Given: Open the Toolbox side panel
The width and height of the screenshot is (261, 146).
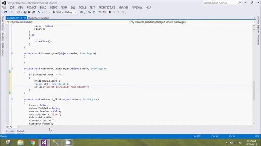Looking at the screenshot, I should click(3, 37).
